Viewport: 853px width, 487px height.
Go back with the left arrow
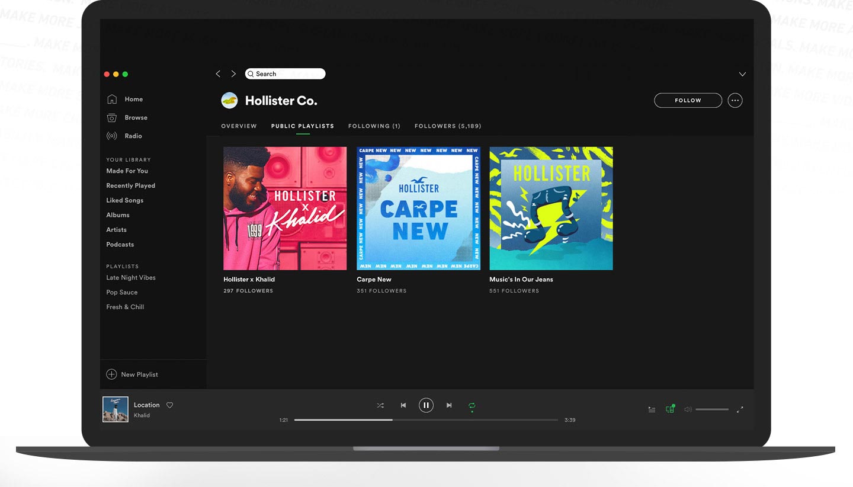[218, 74]
